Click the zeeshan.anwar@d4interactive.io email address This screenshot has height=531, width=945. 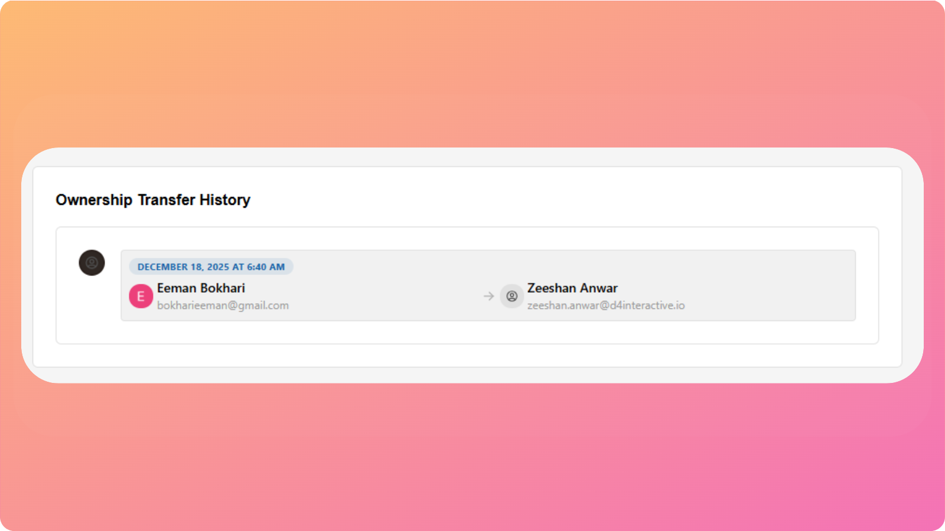[x=606, y=306]
